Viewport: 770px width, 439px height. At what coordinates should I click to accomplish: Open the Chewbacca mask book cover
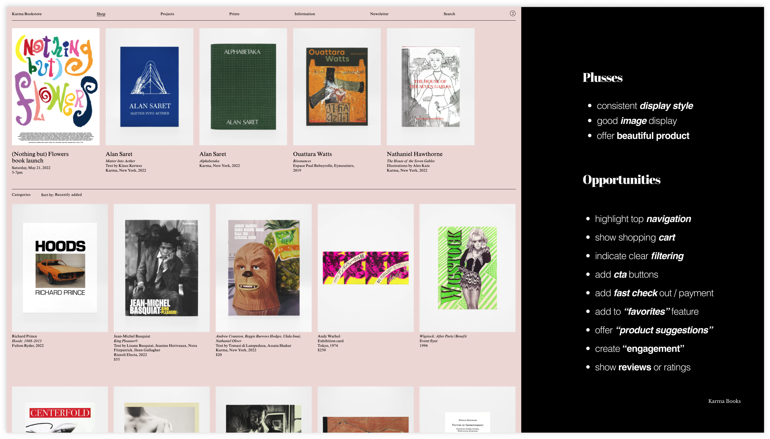pyautogui.click(x=264, y=268)
